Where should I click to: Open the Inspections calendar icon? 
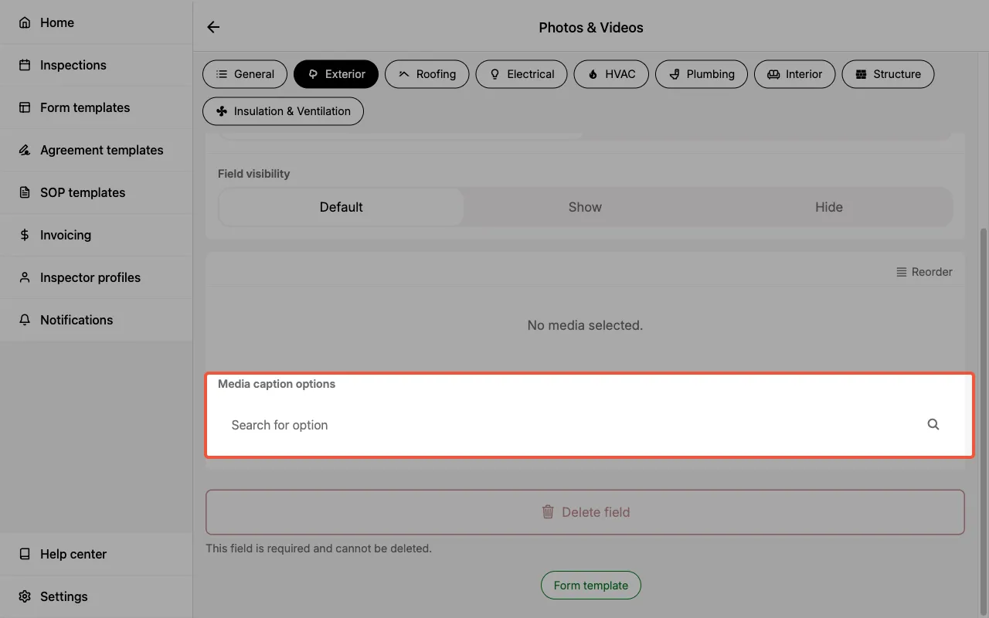tap(23, 65)
